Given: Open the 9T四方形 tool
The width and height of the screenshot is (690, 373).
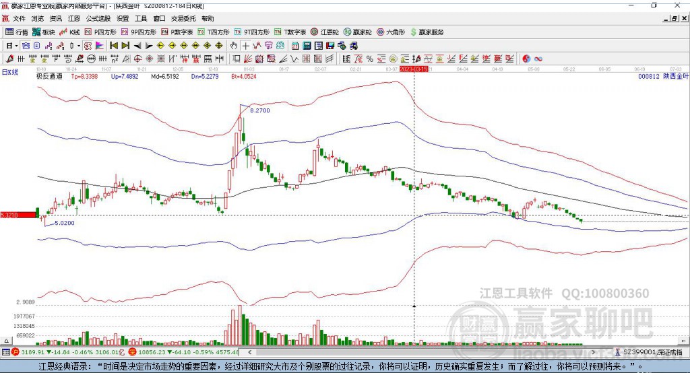Looking at the screenshot, I should 252,32.
